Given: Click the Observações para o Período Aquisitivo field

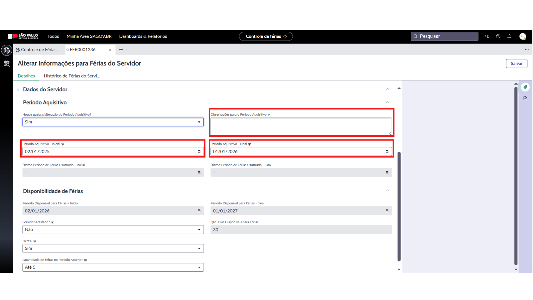Looking at the screenshot, I should click(x=301, y=126).
